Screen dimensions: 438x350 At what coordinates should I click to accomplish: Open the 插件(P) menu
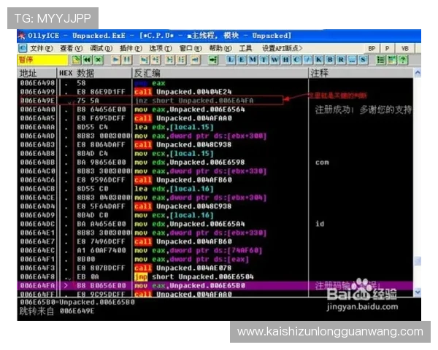(x=131, y=48)
